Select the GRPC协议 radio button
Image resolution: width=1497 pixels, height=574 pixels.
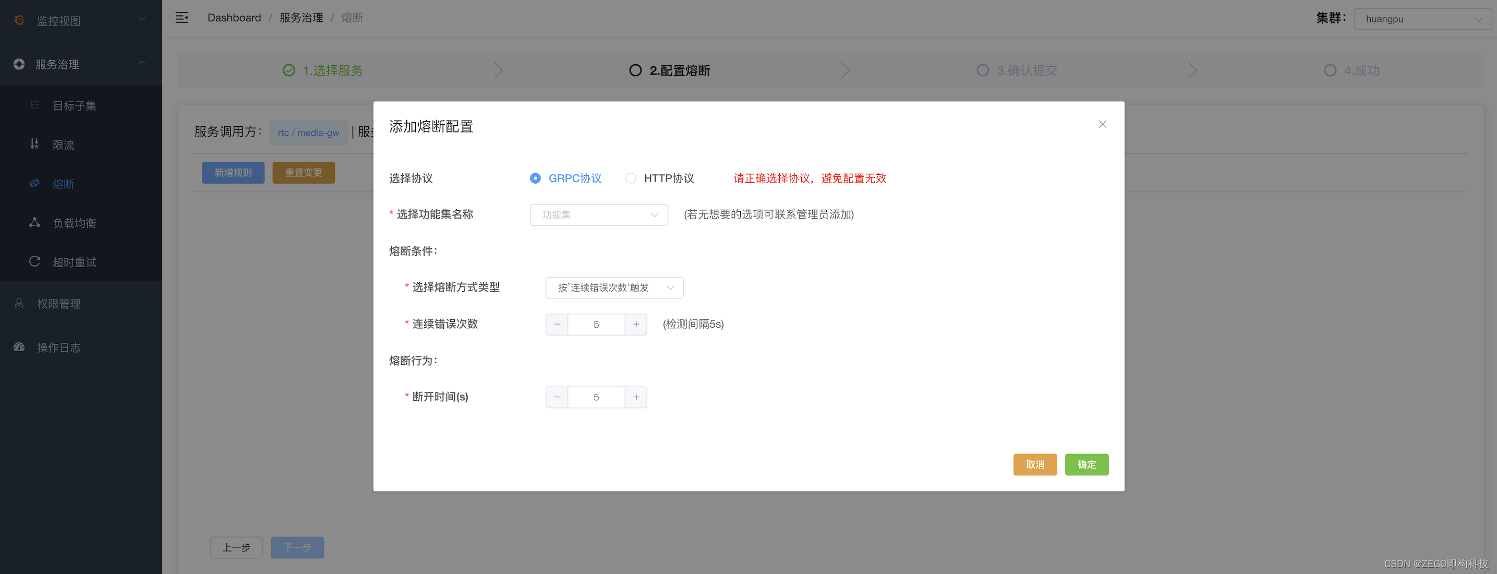point(535,178)
